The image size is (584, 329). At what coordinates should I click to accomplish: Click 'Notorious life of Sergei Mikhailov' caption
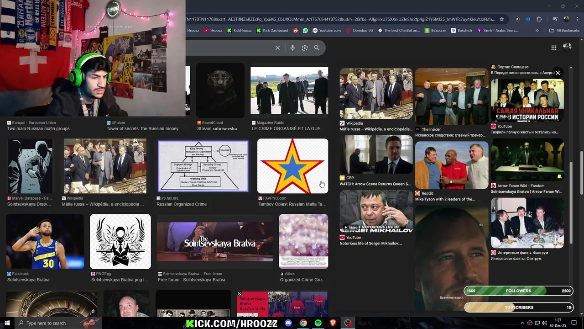(x=371, y=243)
